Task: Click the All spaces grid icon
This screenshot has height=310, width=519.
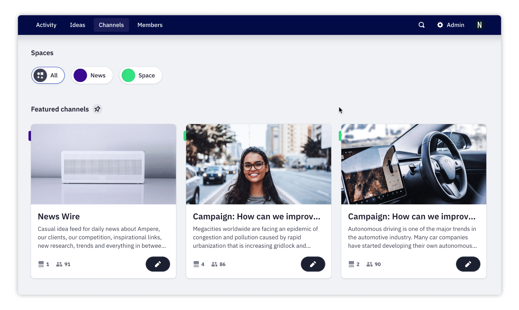Action: (x=40, y=76)
